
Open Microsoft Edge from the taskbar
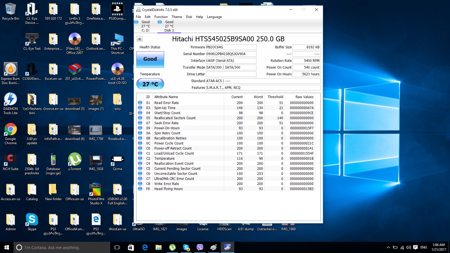(145, 247)
